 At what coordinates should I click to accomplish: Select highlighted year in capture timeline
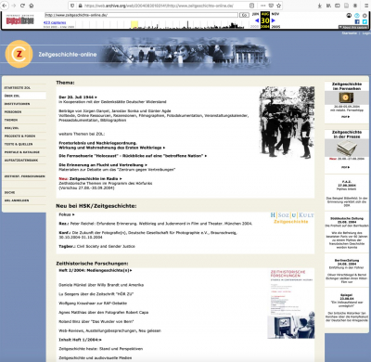pos(134,25)
